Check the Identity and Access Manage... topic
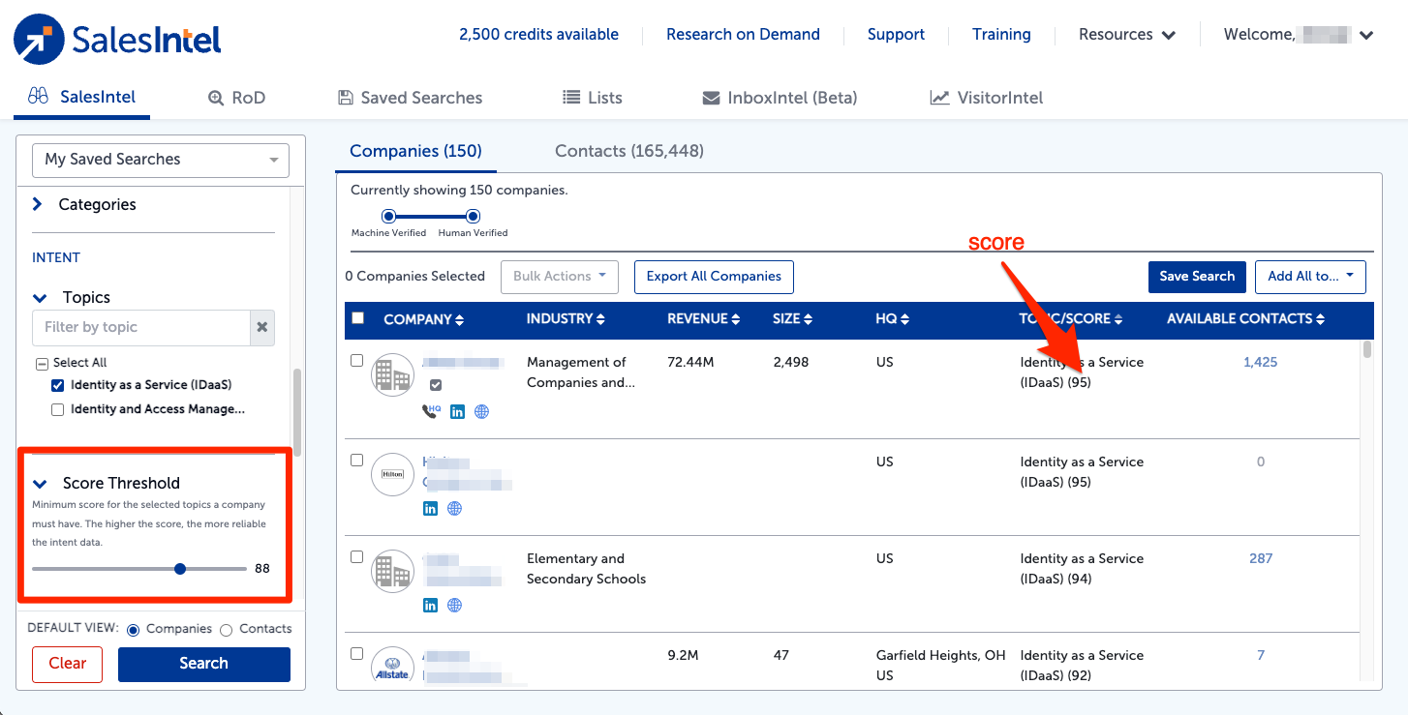 coord(58,409)
